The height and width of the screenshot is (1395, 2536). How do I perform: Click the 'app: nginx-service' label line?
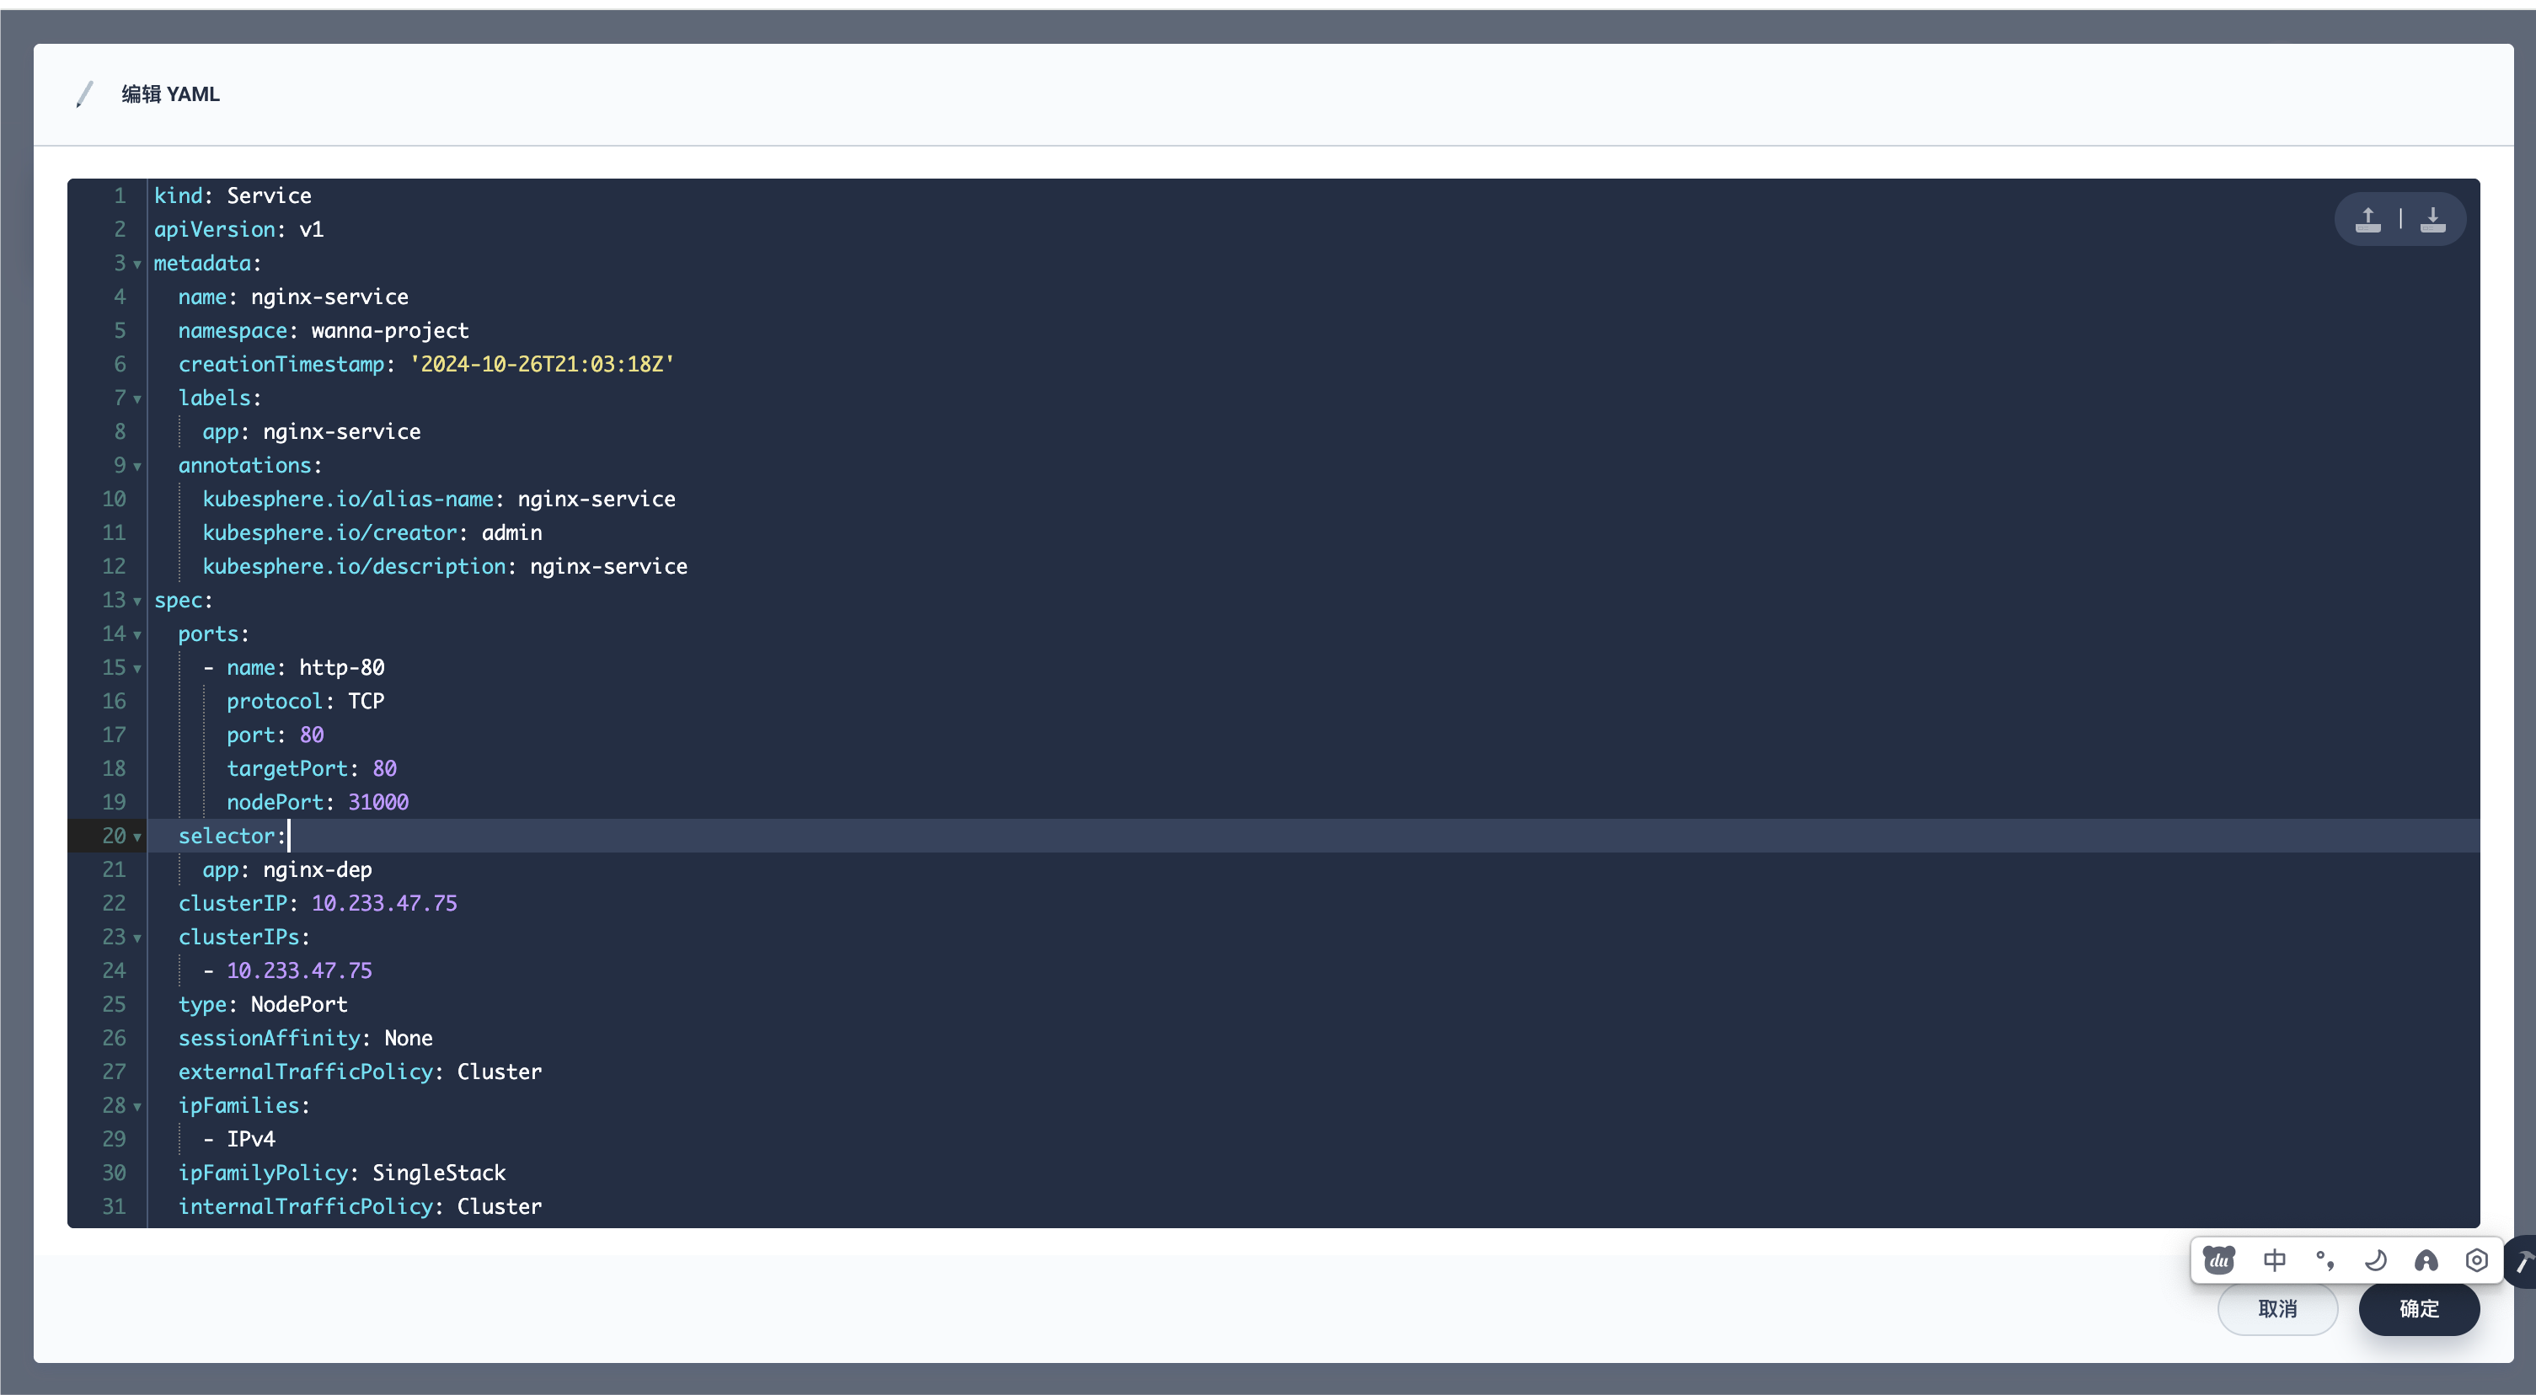tap(311, 432)
